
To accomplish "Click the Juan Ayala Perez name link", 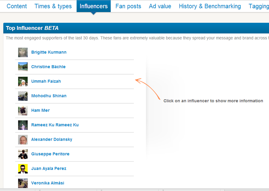I will (49, 168).
